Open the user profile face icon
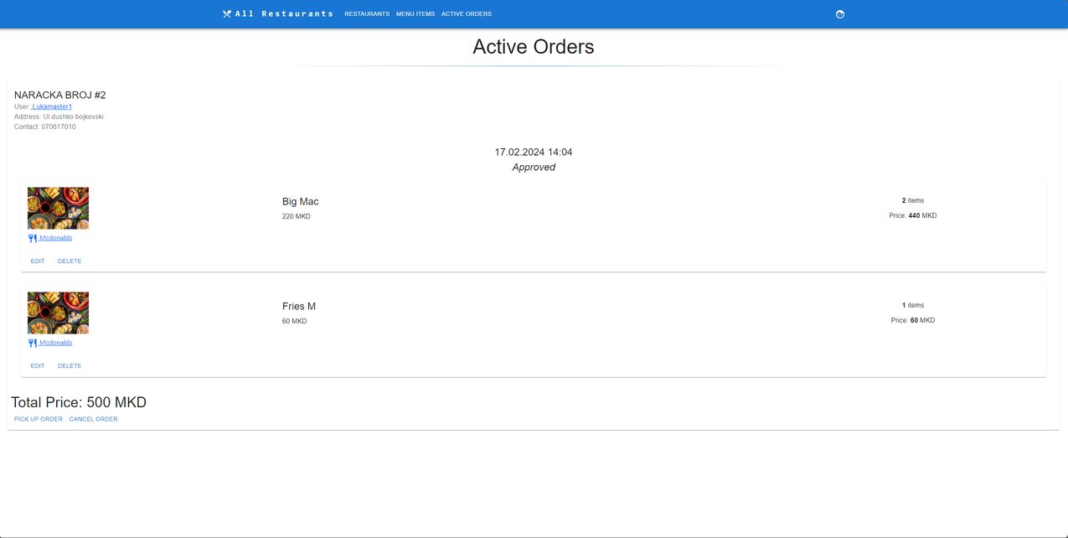Screen dimensions: 1068x538 (840, 14)
